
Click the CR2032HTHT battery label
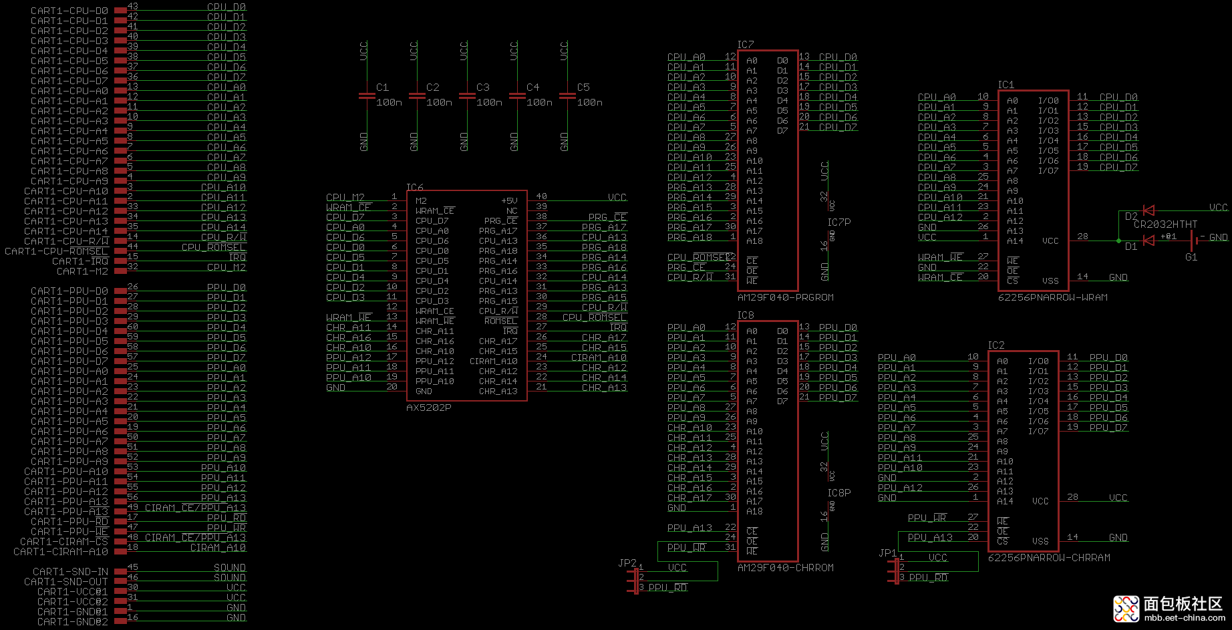click(x=1165, y=224)
